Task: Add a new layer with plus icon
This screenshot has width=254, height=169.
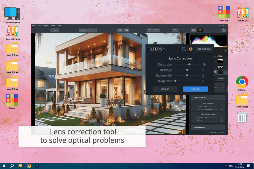Action: coord(225,51)
